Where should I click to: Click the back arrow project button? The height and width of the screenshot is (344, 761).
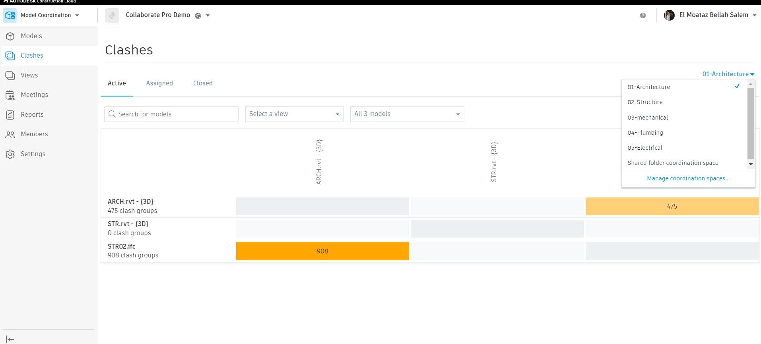coord(112,15)
